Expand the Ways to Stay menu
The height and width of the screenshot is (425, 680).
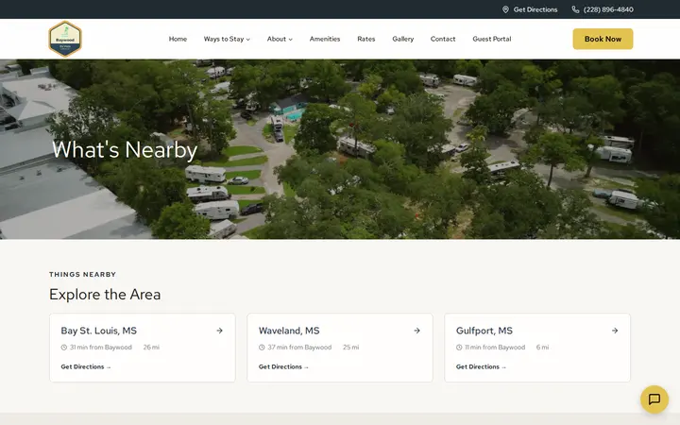coord(227,39)
